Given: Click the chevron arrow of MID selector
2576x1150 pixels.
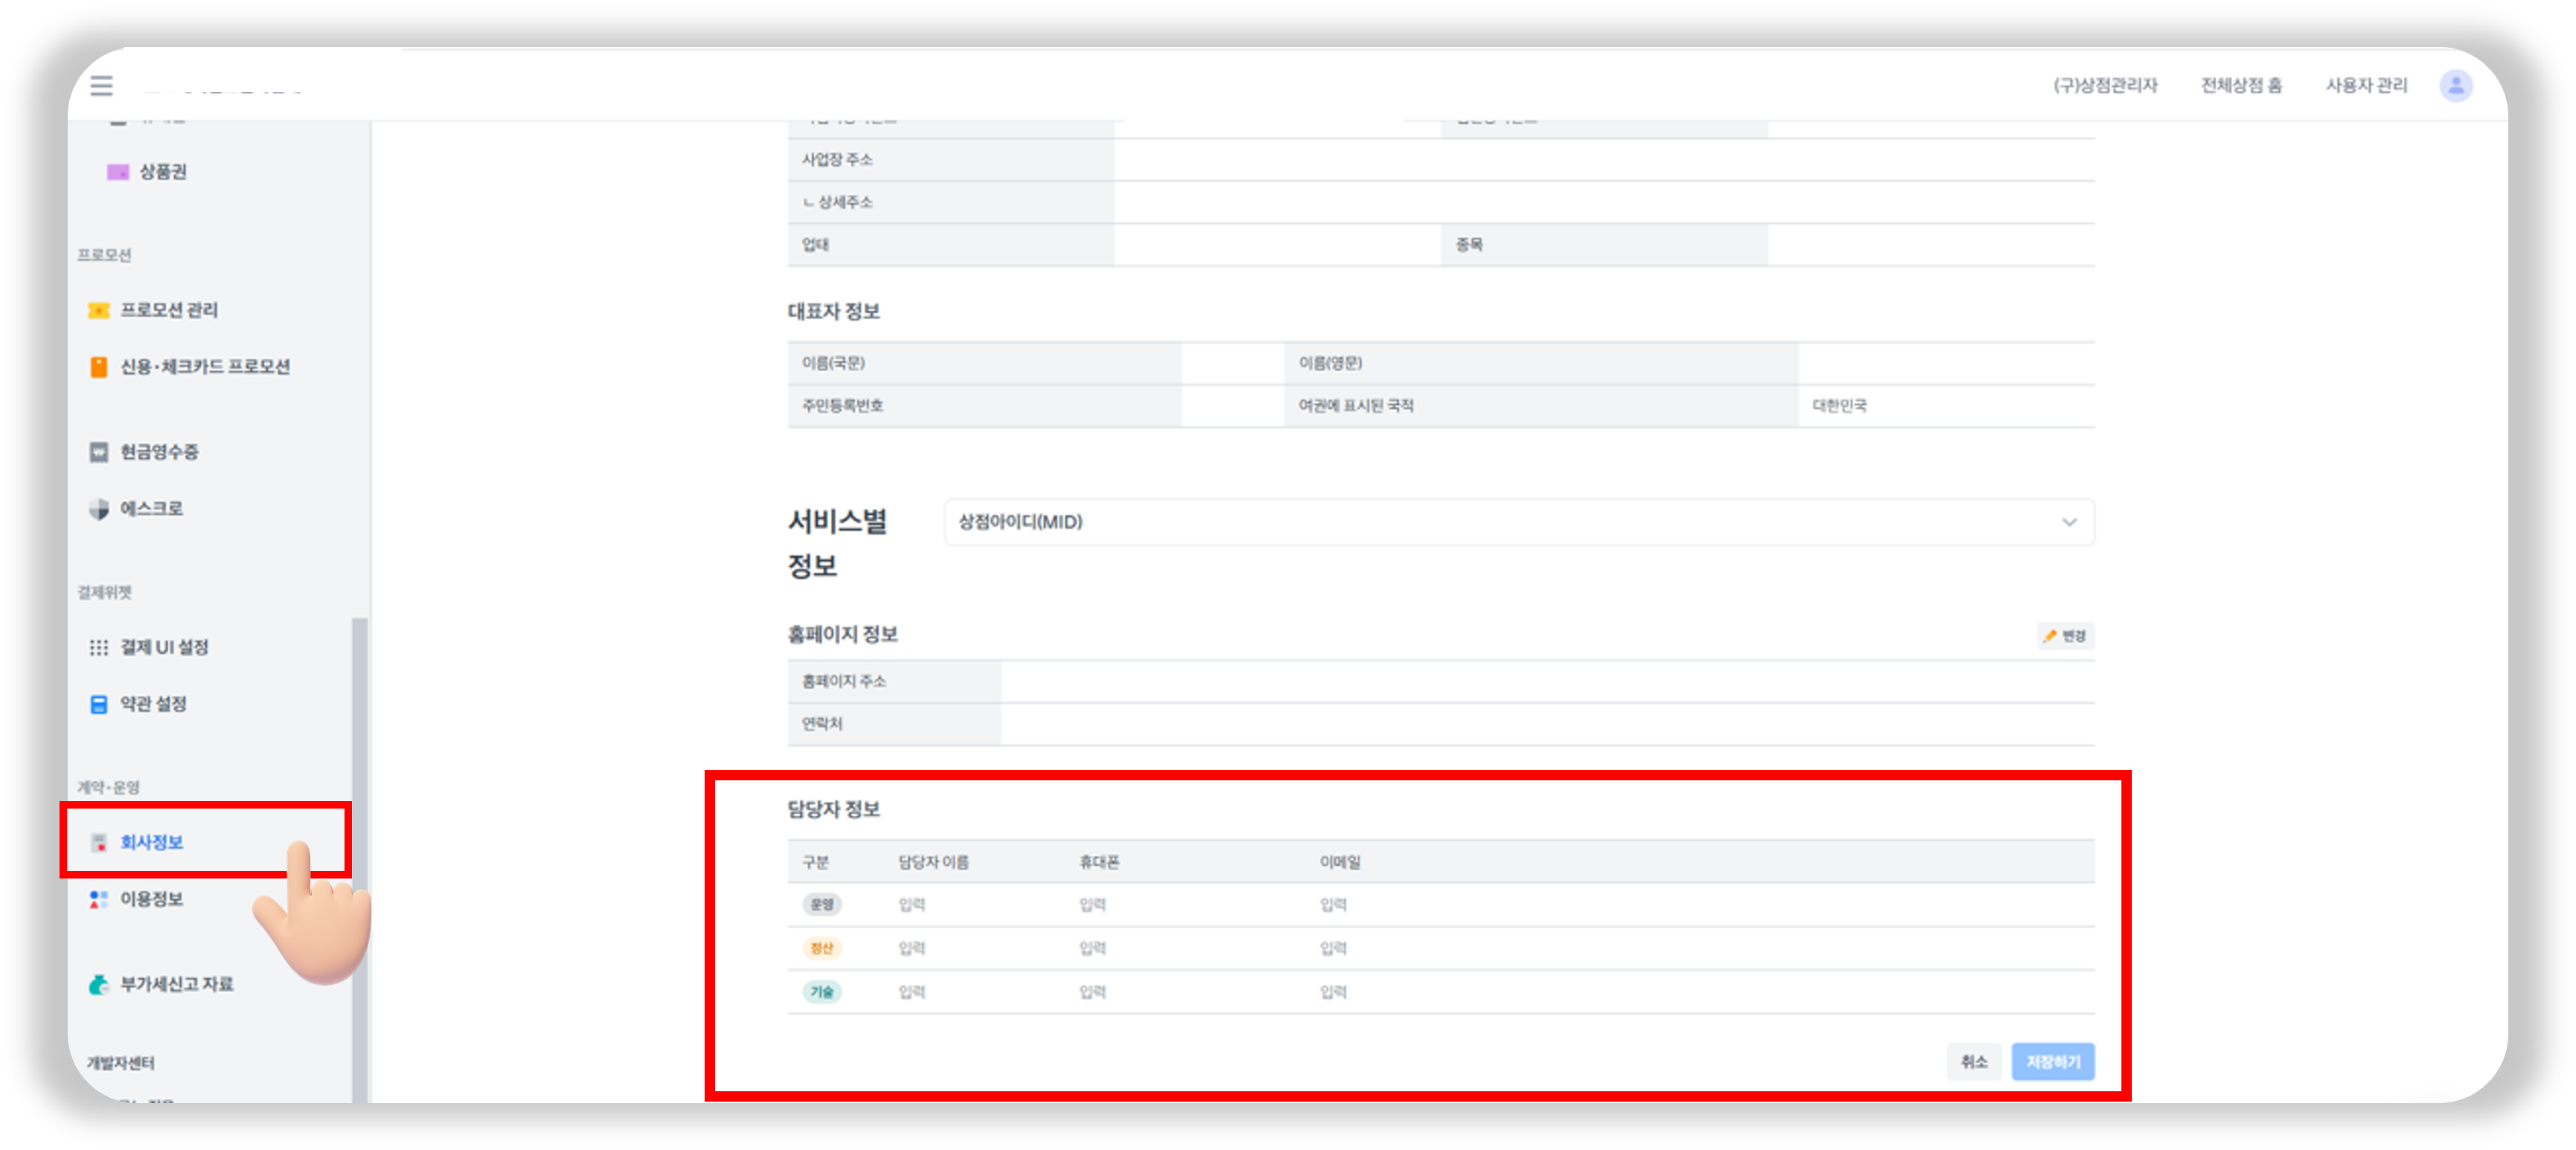Looking at the screenshot, I should pyautogui.click(x=2068, y=522).
